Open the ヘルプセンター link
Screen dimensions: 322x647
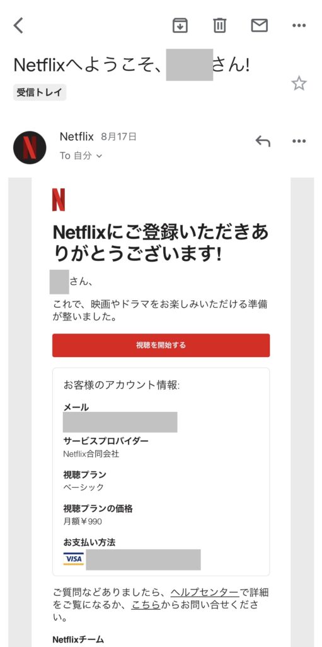click(x=205, y=593)
